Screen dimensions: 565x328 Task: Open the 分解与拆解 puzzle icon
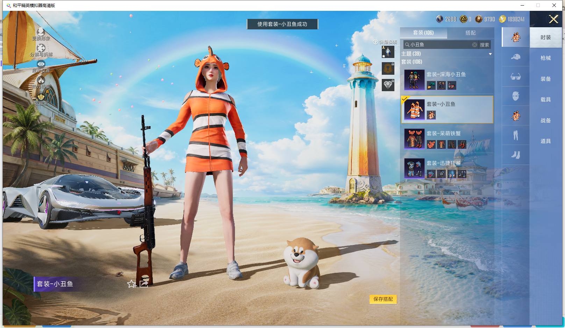pos(41,48)
